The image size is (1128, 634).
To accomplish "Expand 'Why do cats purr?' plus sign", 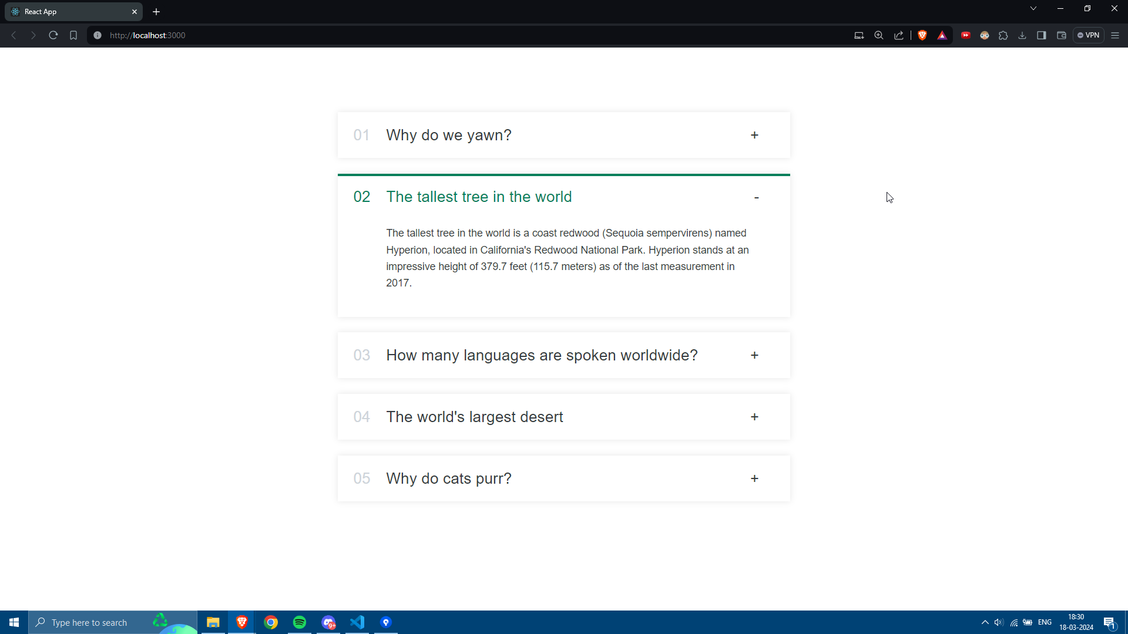I will [754, 478].
